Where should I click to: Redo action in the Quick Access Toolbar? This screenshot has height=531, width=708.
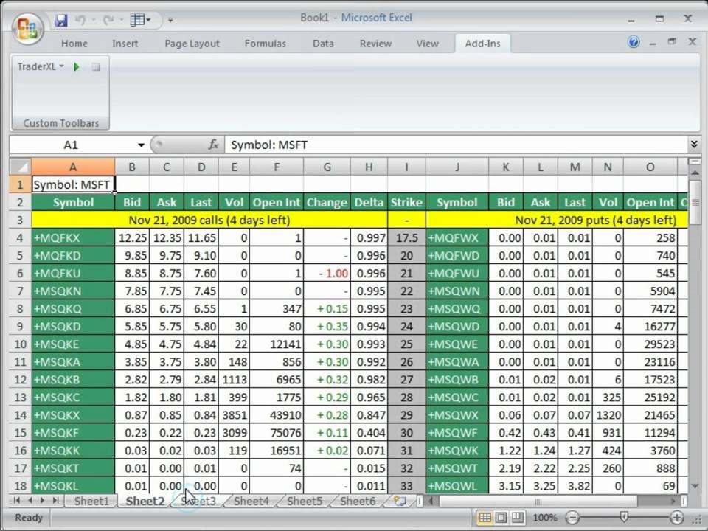click(108, 20)
